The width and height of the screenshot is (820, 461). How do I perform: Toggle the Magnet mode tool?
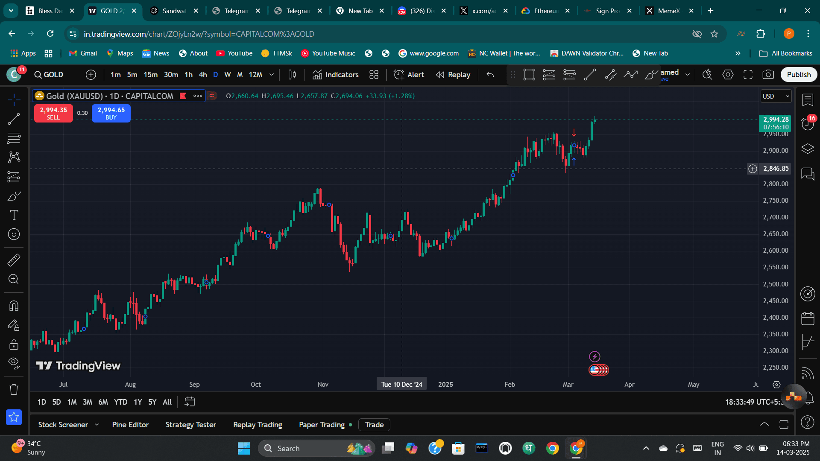coord(14,306)
